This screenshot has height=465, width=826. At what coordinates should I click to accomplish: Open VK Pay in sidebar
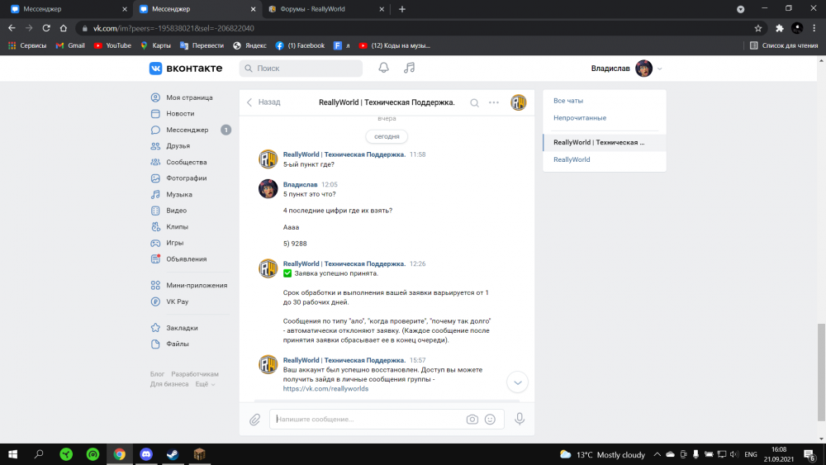(x=177, y=301)
